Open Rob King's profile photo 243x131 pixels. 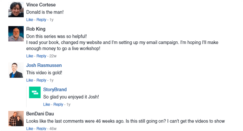[16, 34]
